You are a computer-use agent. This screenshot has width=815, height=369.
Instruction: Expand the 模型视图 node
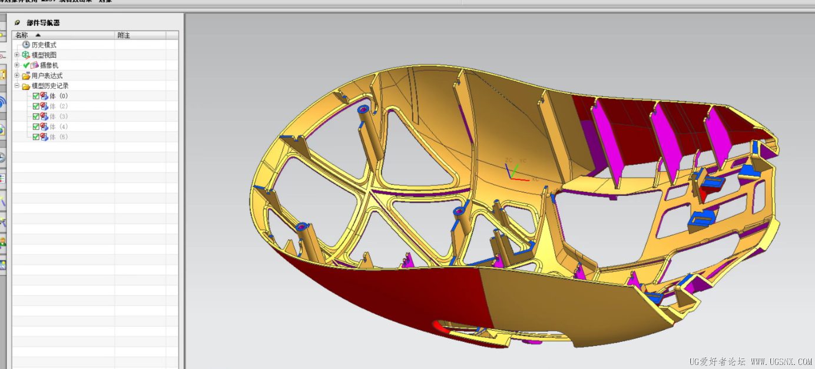[x=17, y=55]
